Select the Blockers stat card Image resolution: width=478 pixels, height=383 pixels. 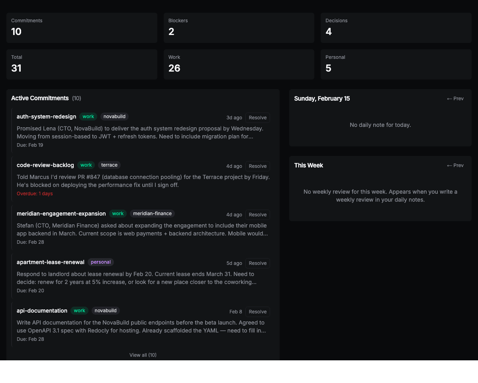[x=239, y=28]
